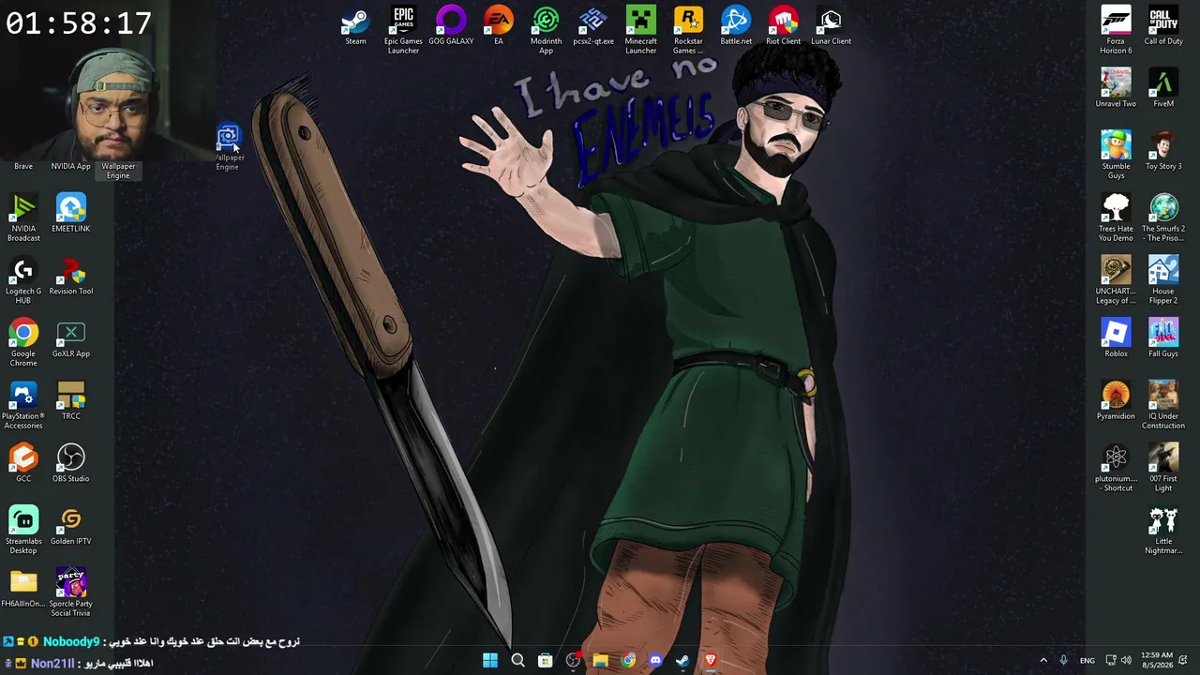Select the Sporcle Party Social Trivia icon

71,592
